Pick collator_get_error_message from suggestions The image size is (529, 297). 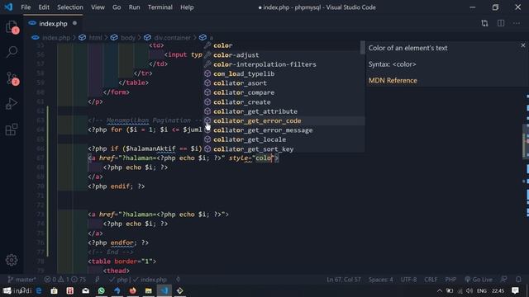(283, 130)
